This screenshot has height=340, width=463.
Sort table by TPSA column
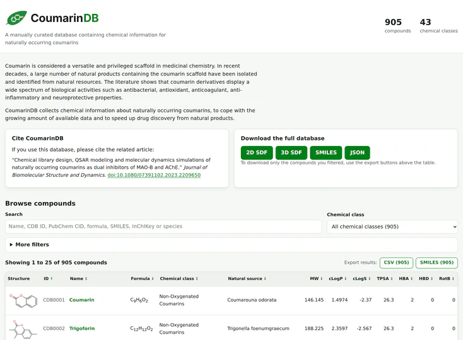point(385,278)
